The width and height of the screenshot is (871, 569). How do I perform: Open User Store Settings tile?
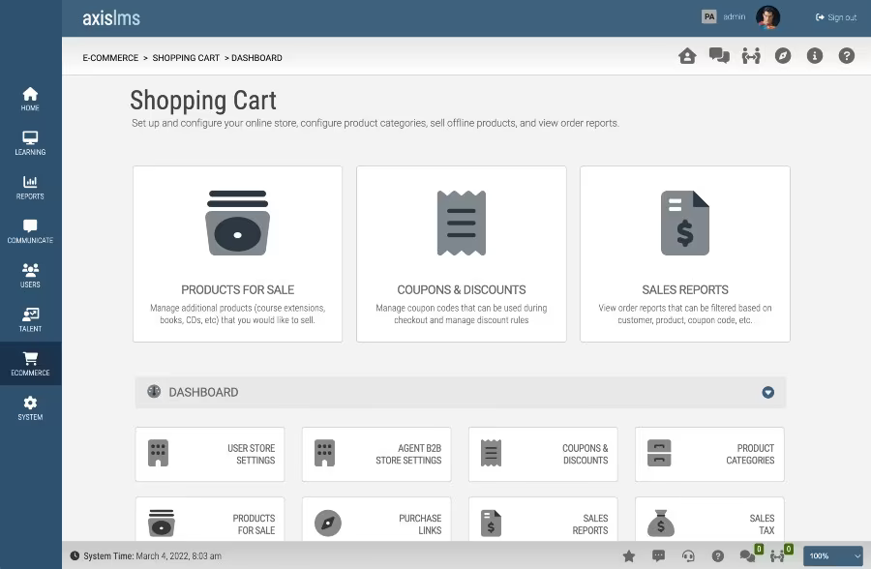(210, 454)
